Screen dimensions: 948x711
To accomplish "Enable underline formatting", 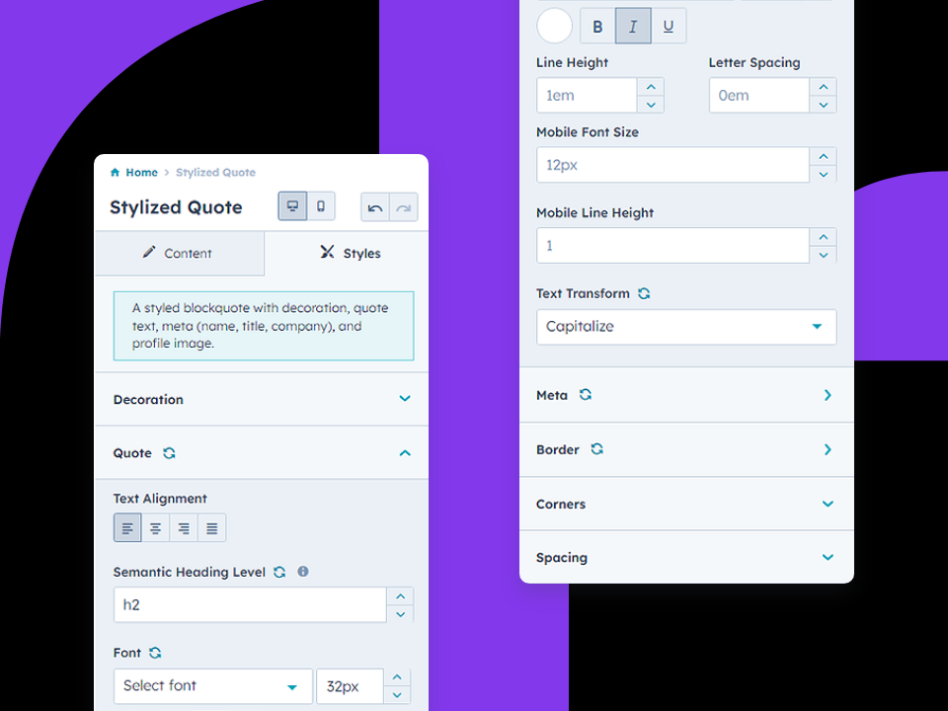I will pos(669,25).
